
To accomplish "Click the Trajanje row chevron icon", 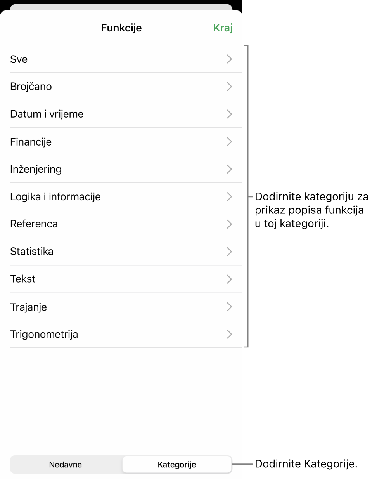I will pyautogui.click(x=229, y=307).
